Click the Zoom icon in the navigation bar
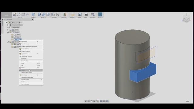 [94, 101]
